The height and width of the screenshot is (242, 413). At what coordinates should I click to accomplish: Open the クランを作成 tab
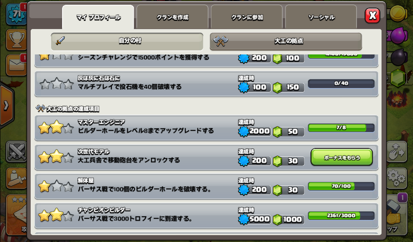(173, 17)
